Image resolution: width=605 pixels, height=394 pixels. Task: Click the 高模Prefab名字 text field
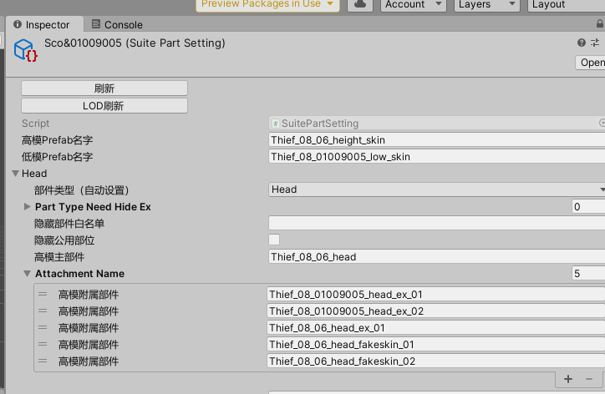437,140
